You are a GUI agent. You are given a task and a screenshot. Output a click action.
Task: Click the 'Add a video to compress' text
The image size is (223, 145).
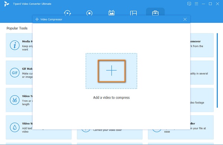tap(111, 98)
